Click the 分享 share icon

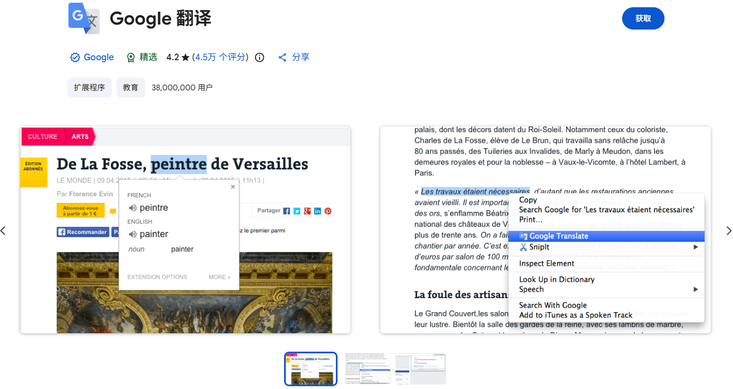[x=282, y=57]
